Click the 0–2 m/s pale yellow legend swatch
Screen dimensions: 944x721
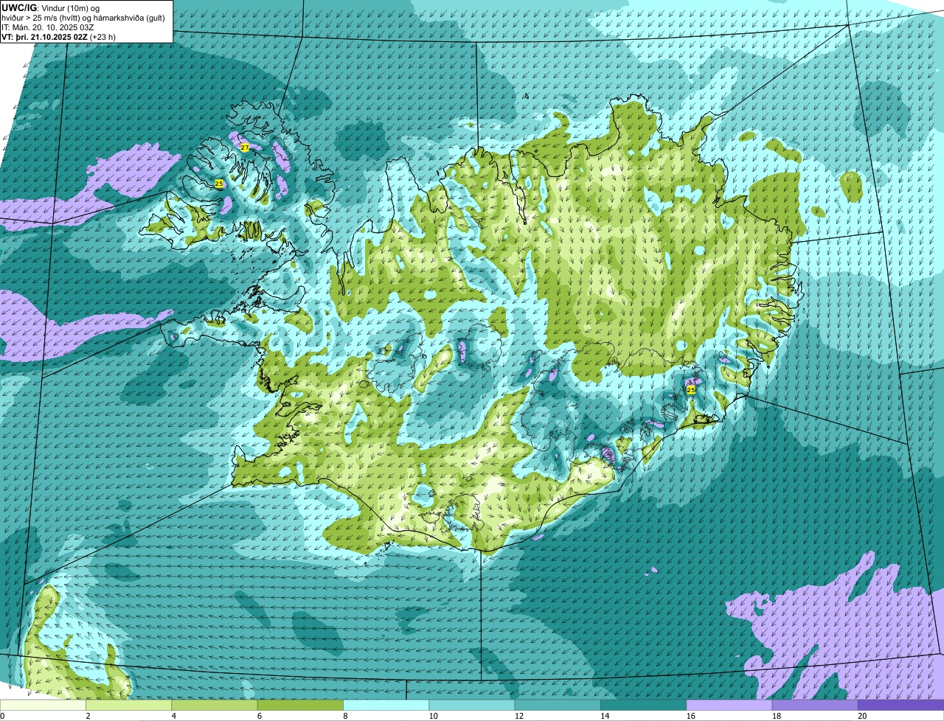[43, 706]
